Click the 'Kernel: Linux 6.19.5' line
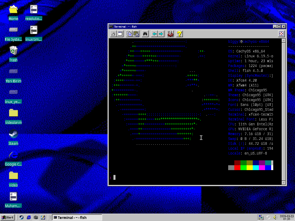Screen dimensions: 295x221 pyautogui.click(x=251, y=56)
